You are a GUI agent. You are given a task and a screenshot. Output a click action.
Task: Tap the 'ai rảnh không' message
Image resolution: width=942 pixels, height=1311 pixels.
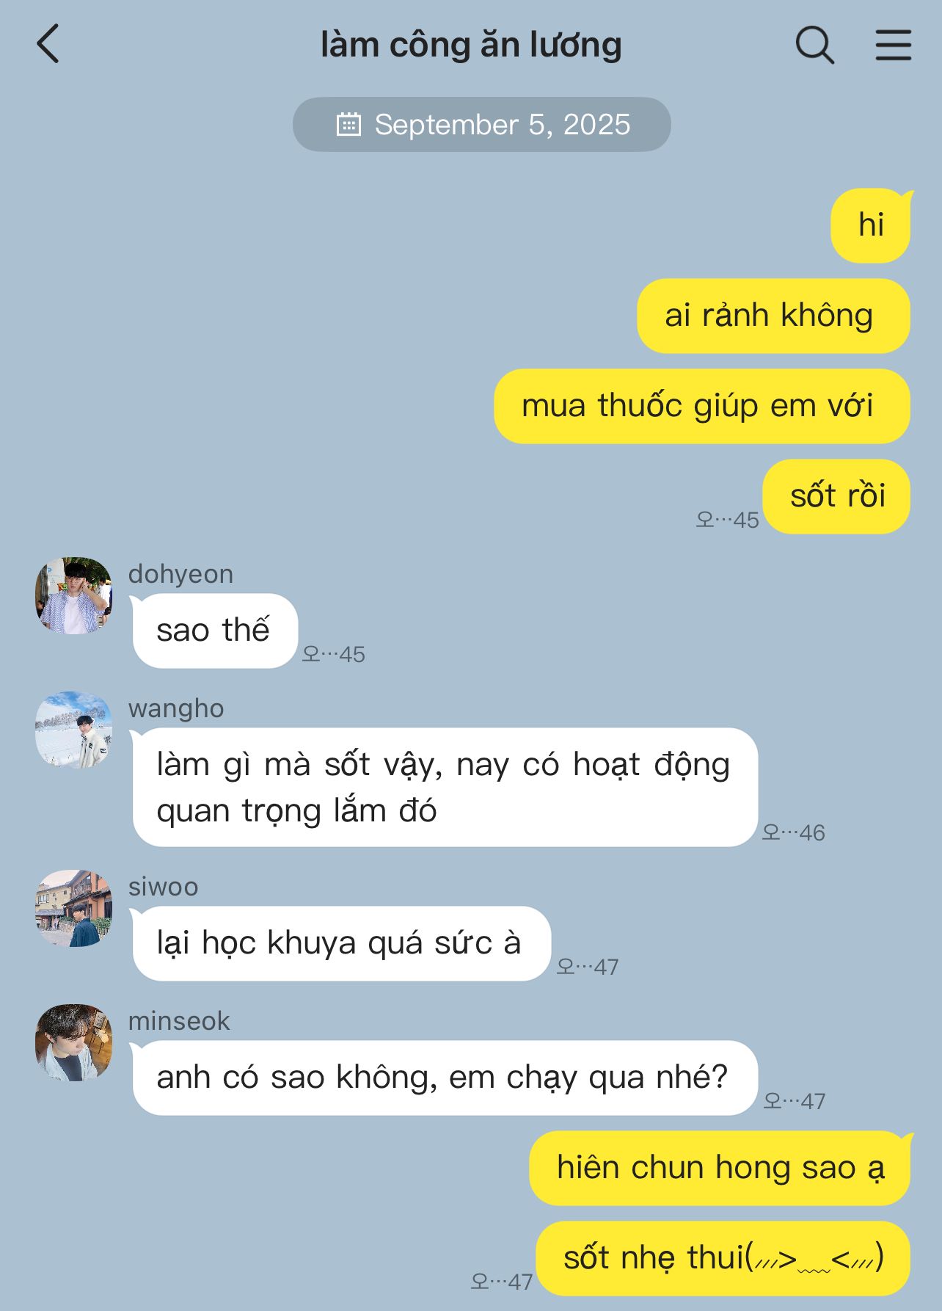coord(773,316)
